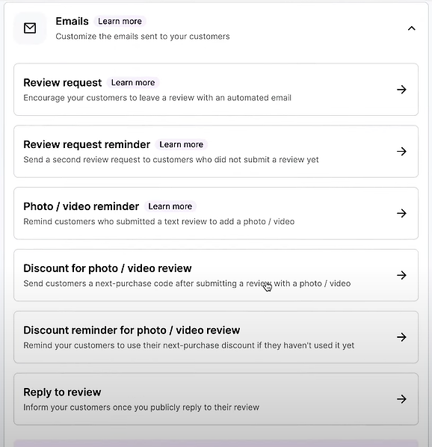Click 'Send customers a next-purchase code' description
The height and width of the screenshot is (447, 432).
click(187, 283)
